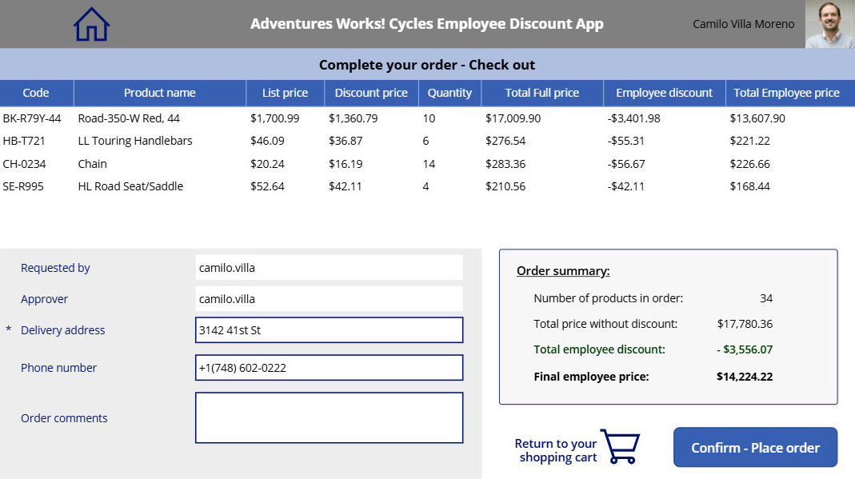Click list price $20.24
Image resolution: width=855 pixels, height=479 pixels.
pyautogui.click(x=267, y=164)
